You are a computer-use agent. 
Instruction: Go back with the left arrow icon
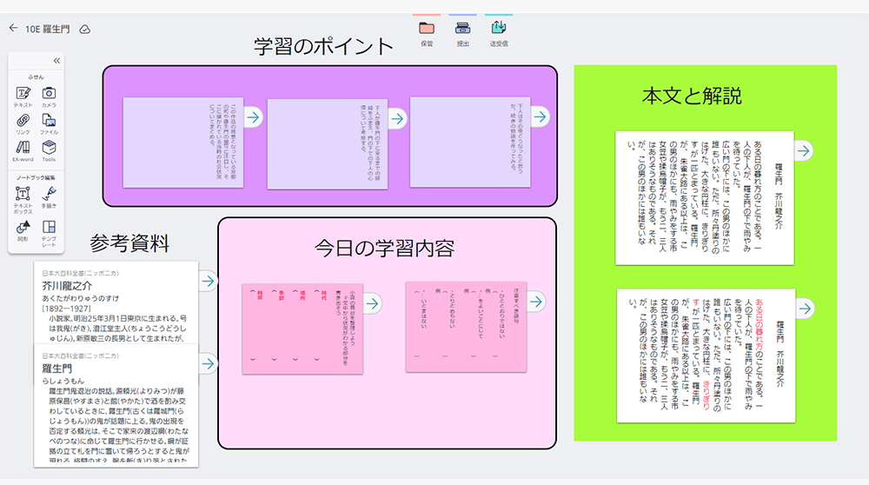coord(13,29)
